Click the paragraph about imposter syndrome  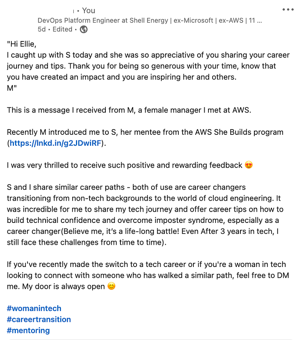(x=145, y=215)
